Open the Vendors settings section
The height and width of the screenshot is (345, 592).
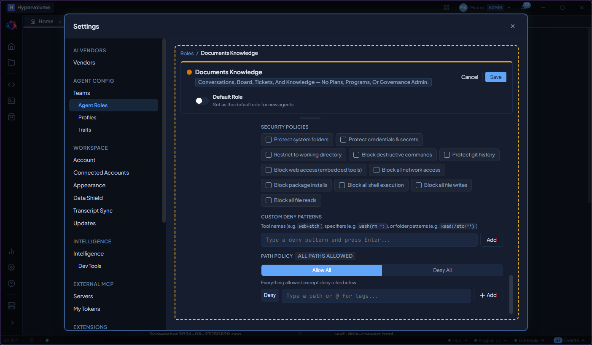84,62
